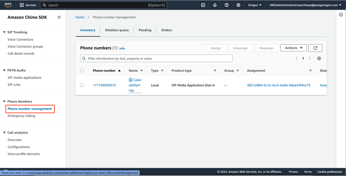This screenshot has width=346, height=177.
Task: Switch to the Orders tab
Action: coord(167,30)
